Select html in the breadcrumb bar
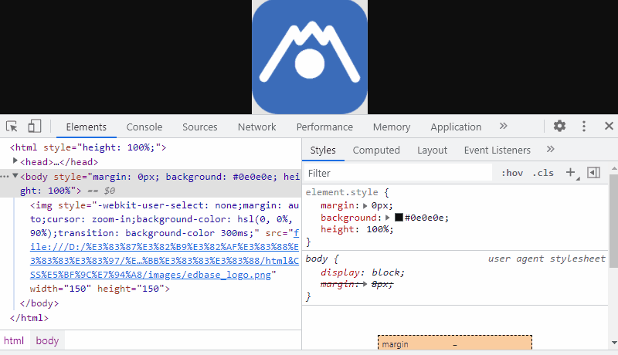This screenshot has width=618, height=355. pyautogui.click(x=14, y=340)
